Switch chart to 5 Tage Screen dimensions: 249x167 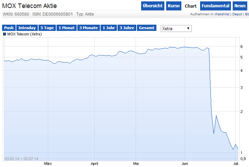[x=47, y=28]
